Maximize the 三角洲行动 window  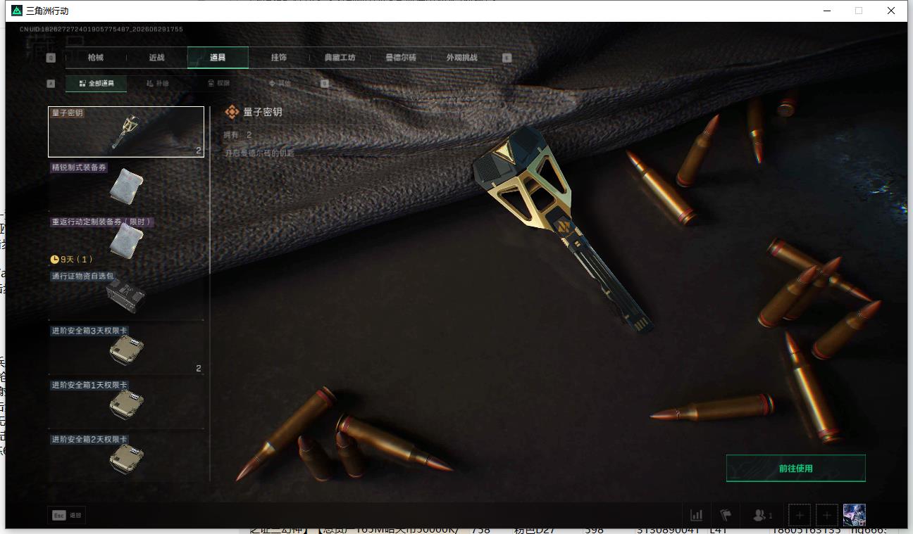[859, 11]
